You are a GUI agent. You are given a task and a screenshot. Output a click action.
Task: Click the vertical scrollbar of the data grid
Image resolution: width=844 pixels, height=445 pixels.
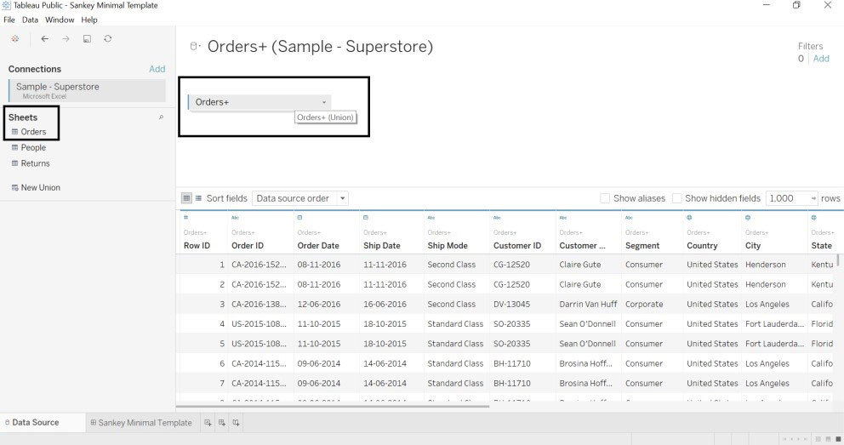click(x=838, y=261)
